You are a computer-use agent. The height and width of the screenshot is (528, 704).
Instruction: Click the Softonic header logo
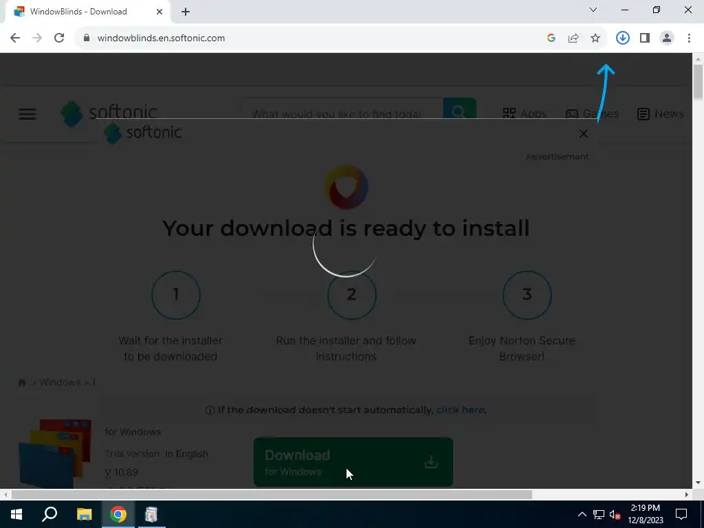pyautogui.click(x=109, y=112)
